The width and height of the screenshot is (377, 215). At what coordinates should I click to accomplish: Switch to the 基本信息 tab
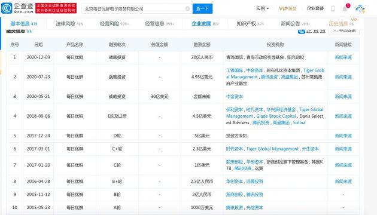point(24,23)
